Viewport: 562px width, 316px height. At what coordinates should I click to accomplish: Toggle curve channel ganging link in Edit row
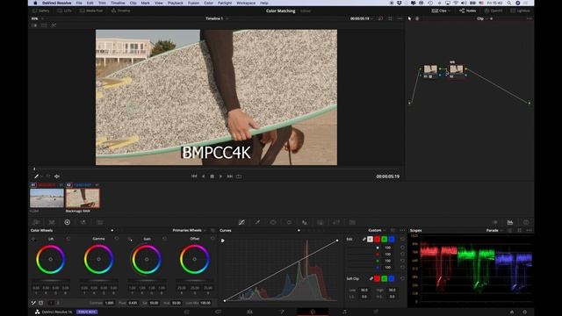(x=364, y=240)
